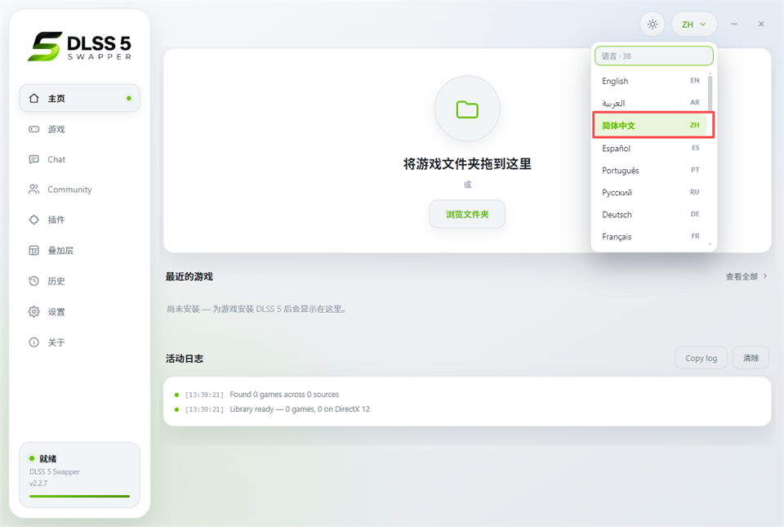Image resolution: width=784 pixels, height=527 pixels.
Task: Open the 插件 plugins puzzle icon
Action: [34, 220]
